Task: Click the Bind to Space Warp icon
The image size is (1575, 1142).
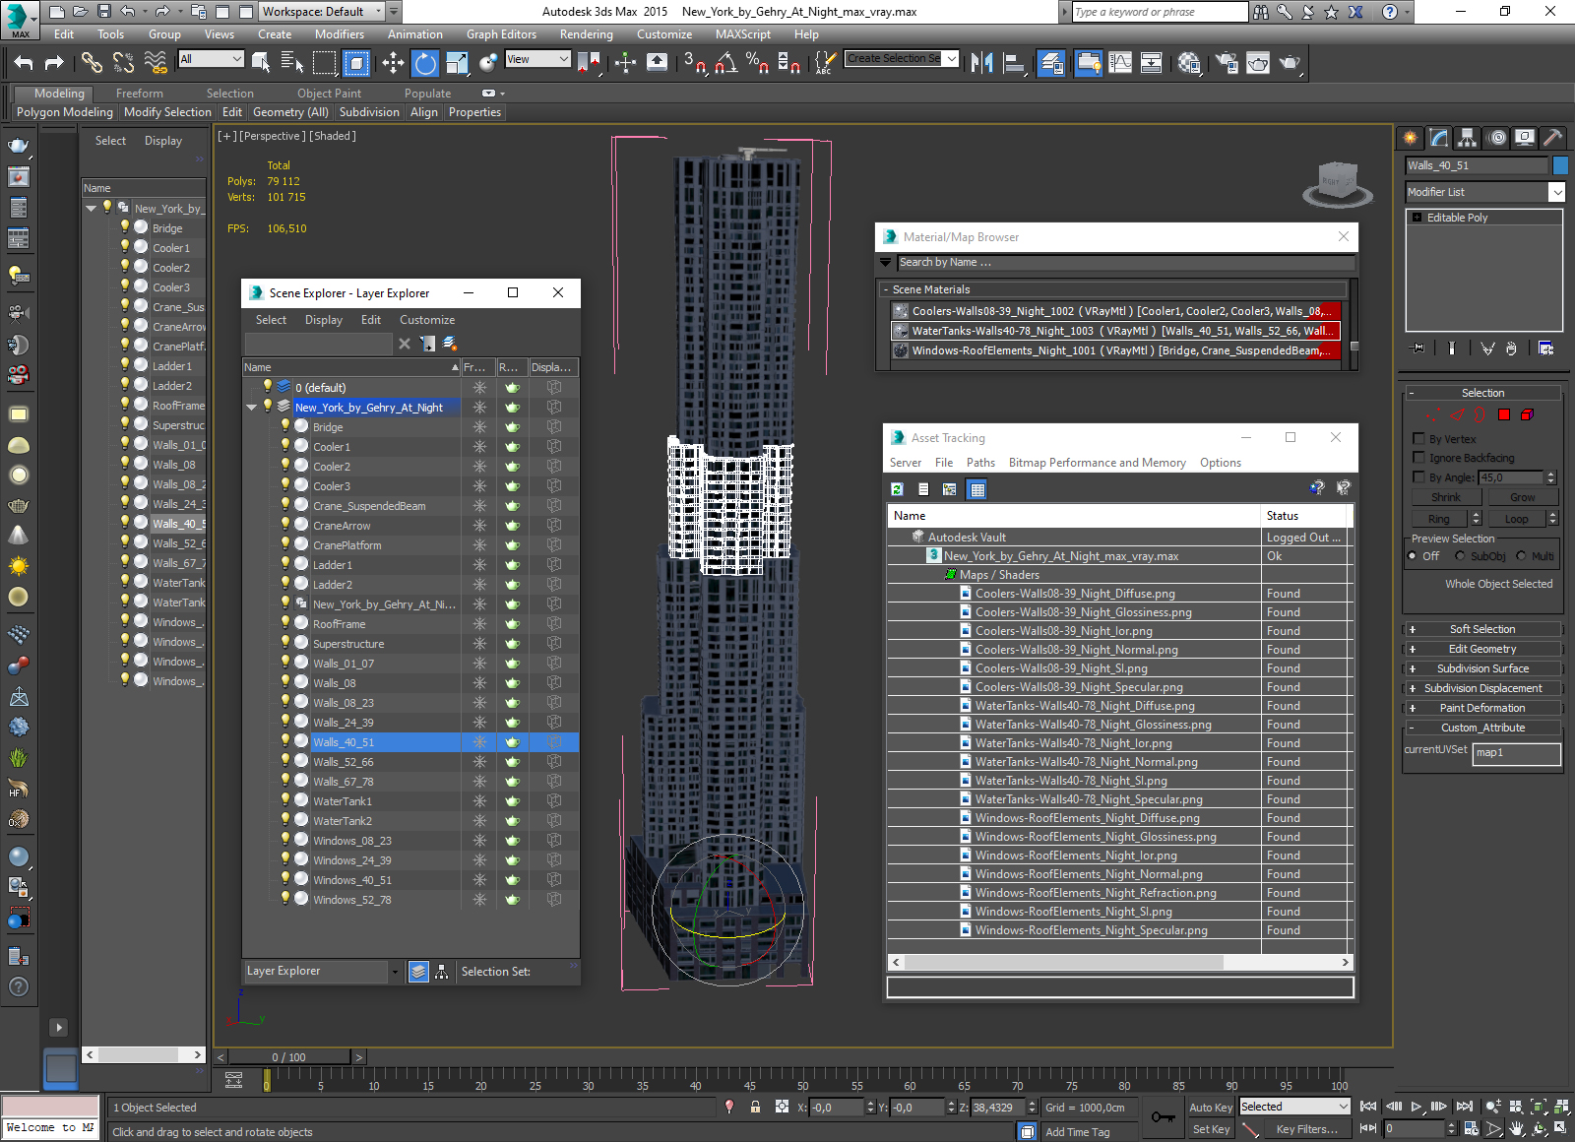Action: coord(156,63)
